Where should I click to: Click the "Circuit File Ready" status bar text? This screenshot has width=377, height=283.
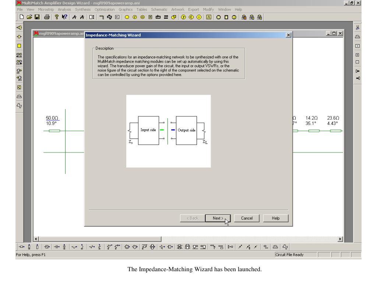tap(289, 255)
